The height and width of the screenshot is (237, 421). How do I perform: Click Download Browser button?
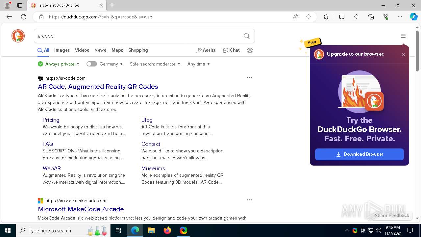tap(359, 154)
